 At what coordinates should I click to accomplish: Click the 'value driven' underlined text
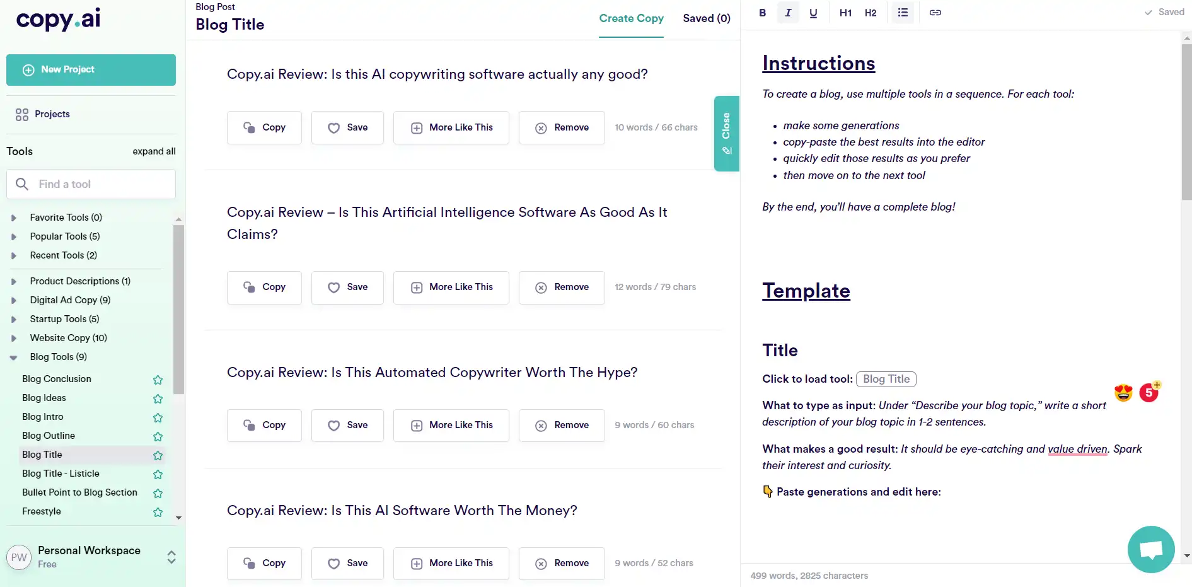1077,449
